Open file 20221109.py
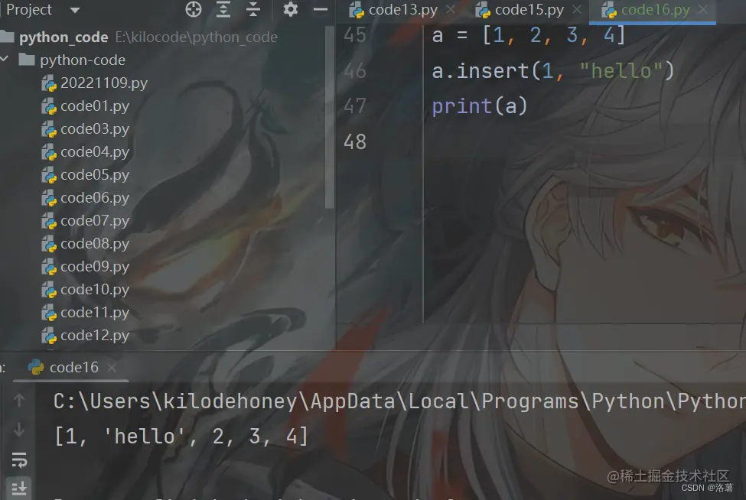This screenshot has height=500, width=746. pos(104,83)
